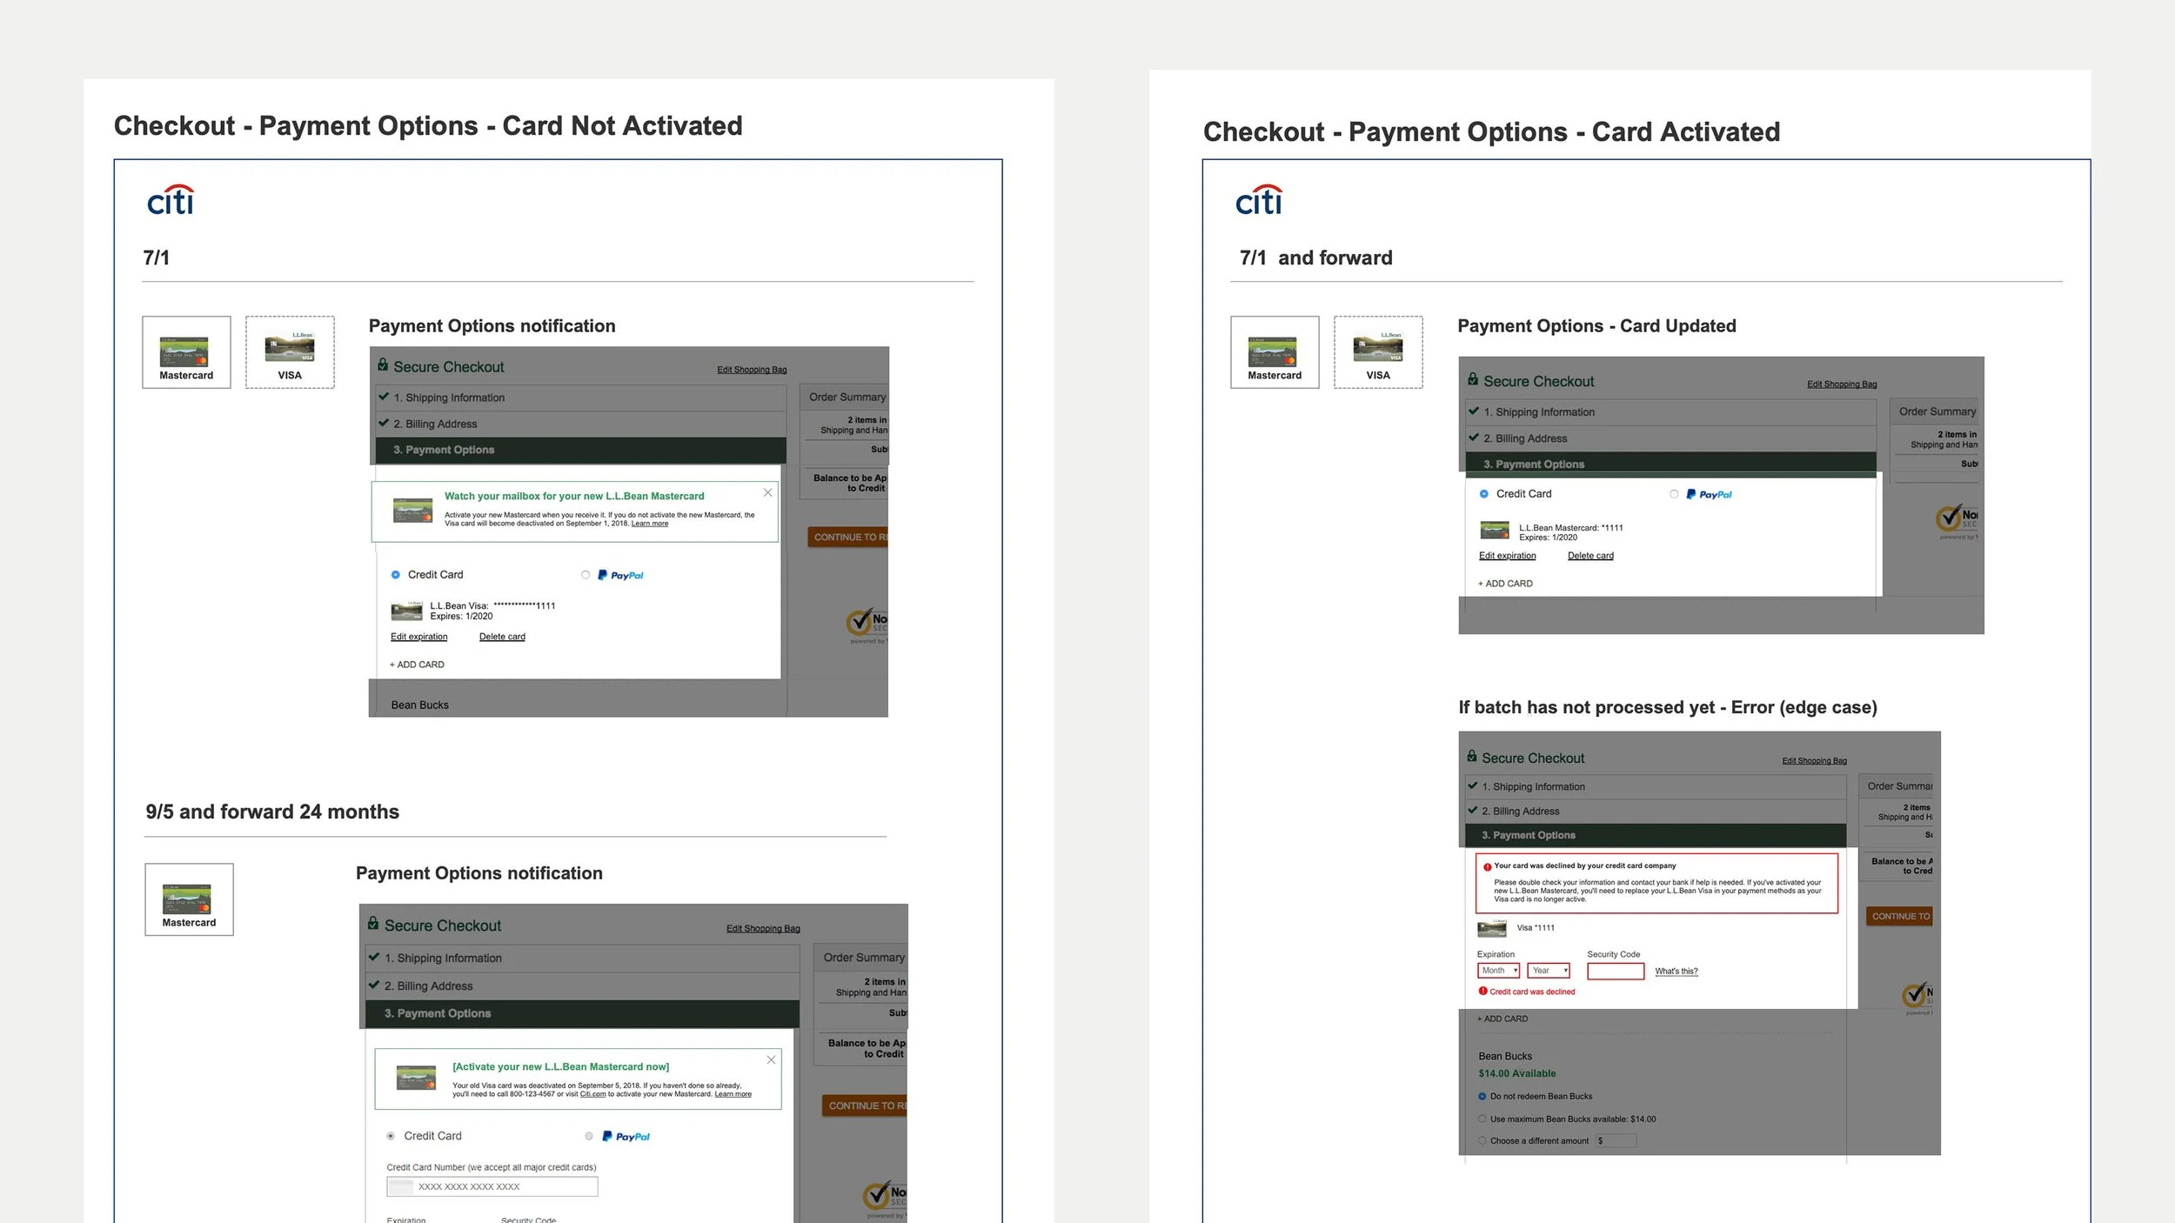Select Credit Card radio in 7/1 mockup
Viewport: 2175px width, 1223px height.
[396, 575]
